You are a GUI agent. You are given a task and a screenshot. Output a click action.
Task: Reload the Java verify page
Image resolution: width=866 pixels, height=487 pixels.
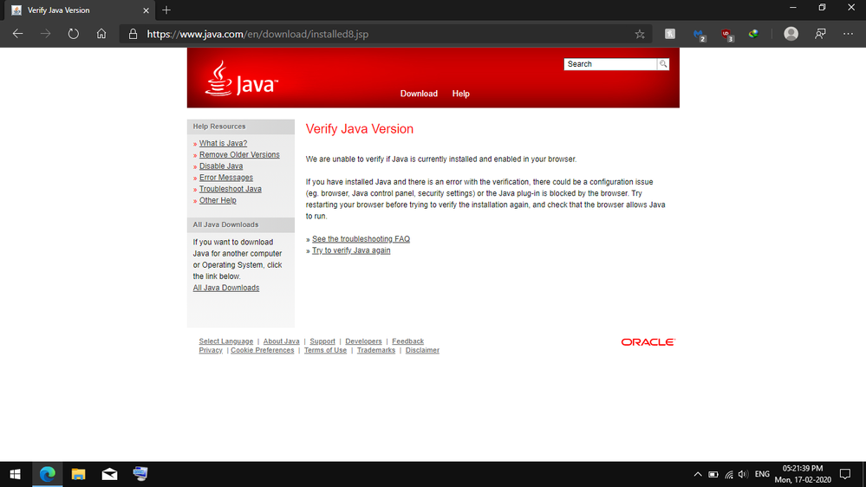(74, 34)
